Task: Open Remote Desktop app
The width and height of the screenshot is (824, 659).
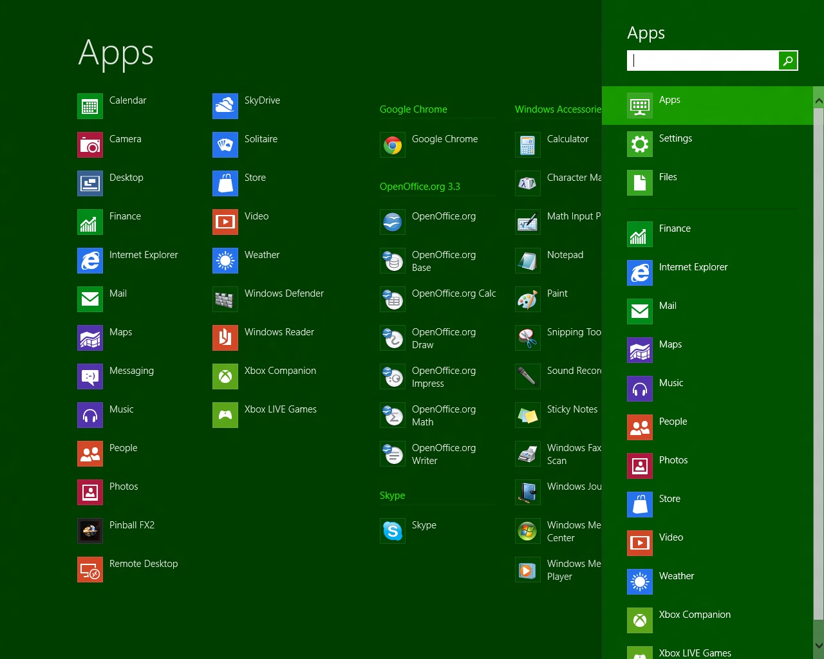Action: click(90, 570)
